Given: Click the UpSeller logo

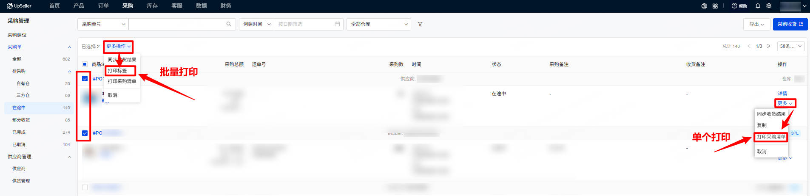Looking at the screenshot, I should pos(19,6).
